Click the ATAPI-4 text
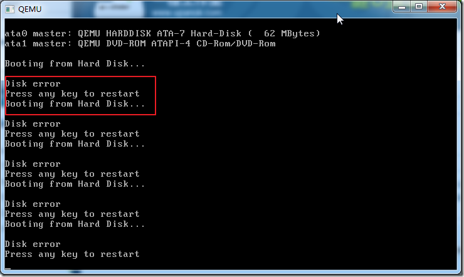The height and width of the screenshot is (277, 464). point(171,43)
